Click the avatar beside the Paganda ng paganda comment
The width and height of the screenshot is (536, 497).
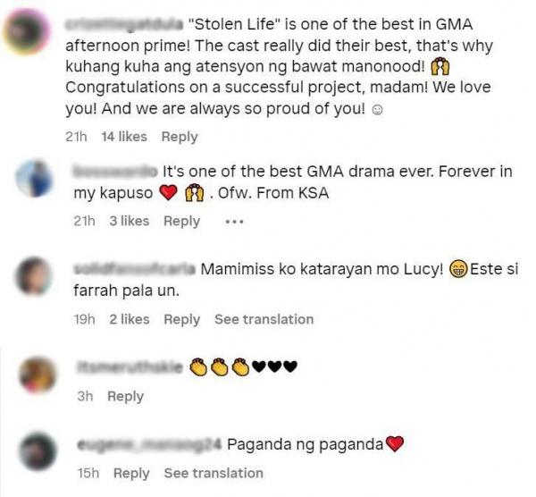[x=38, y=451]
